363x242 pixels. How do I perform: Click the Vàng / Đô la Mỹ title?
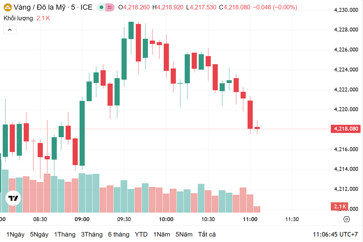(39, 7)
